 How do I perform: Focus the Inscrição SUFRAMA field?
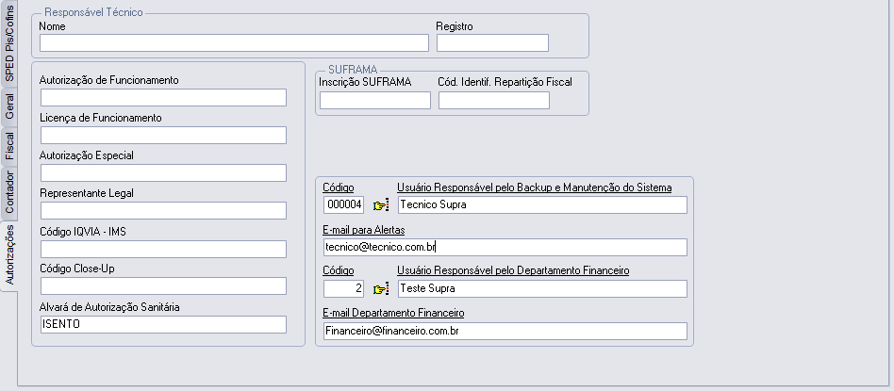coord(374,101)
